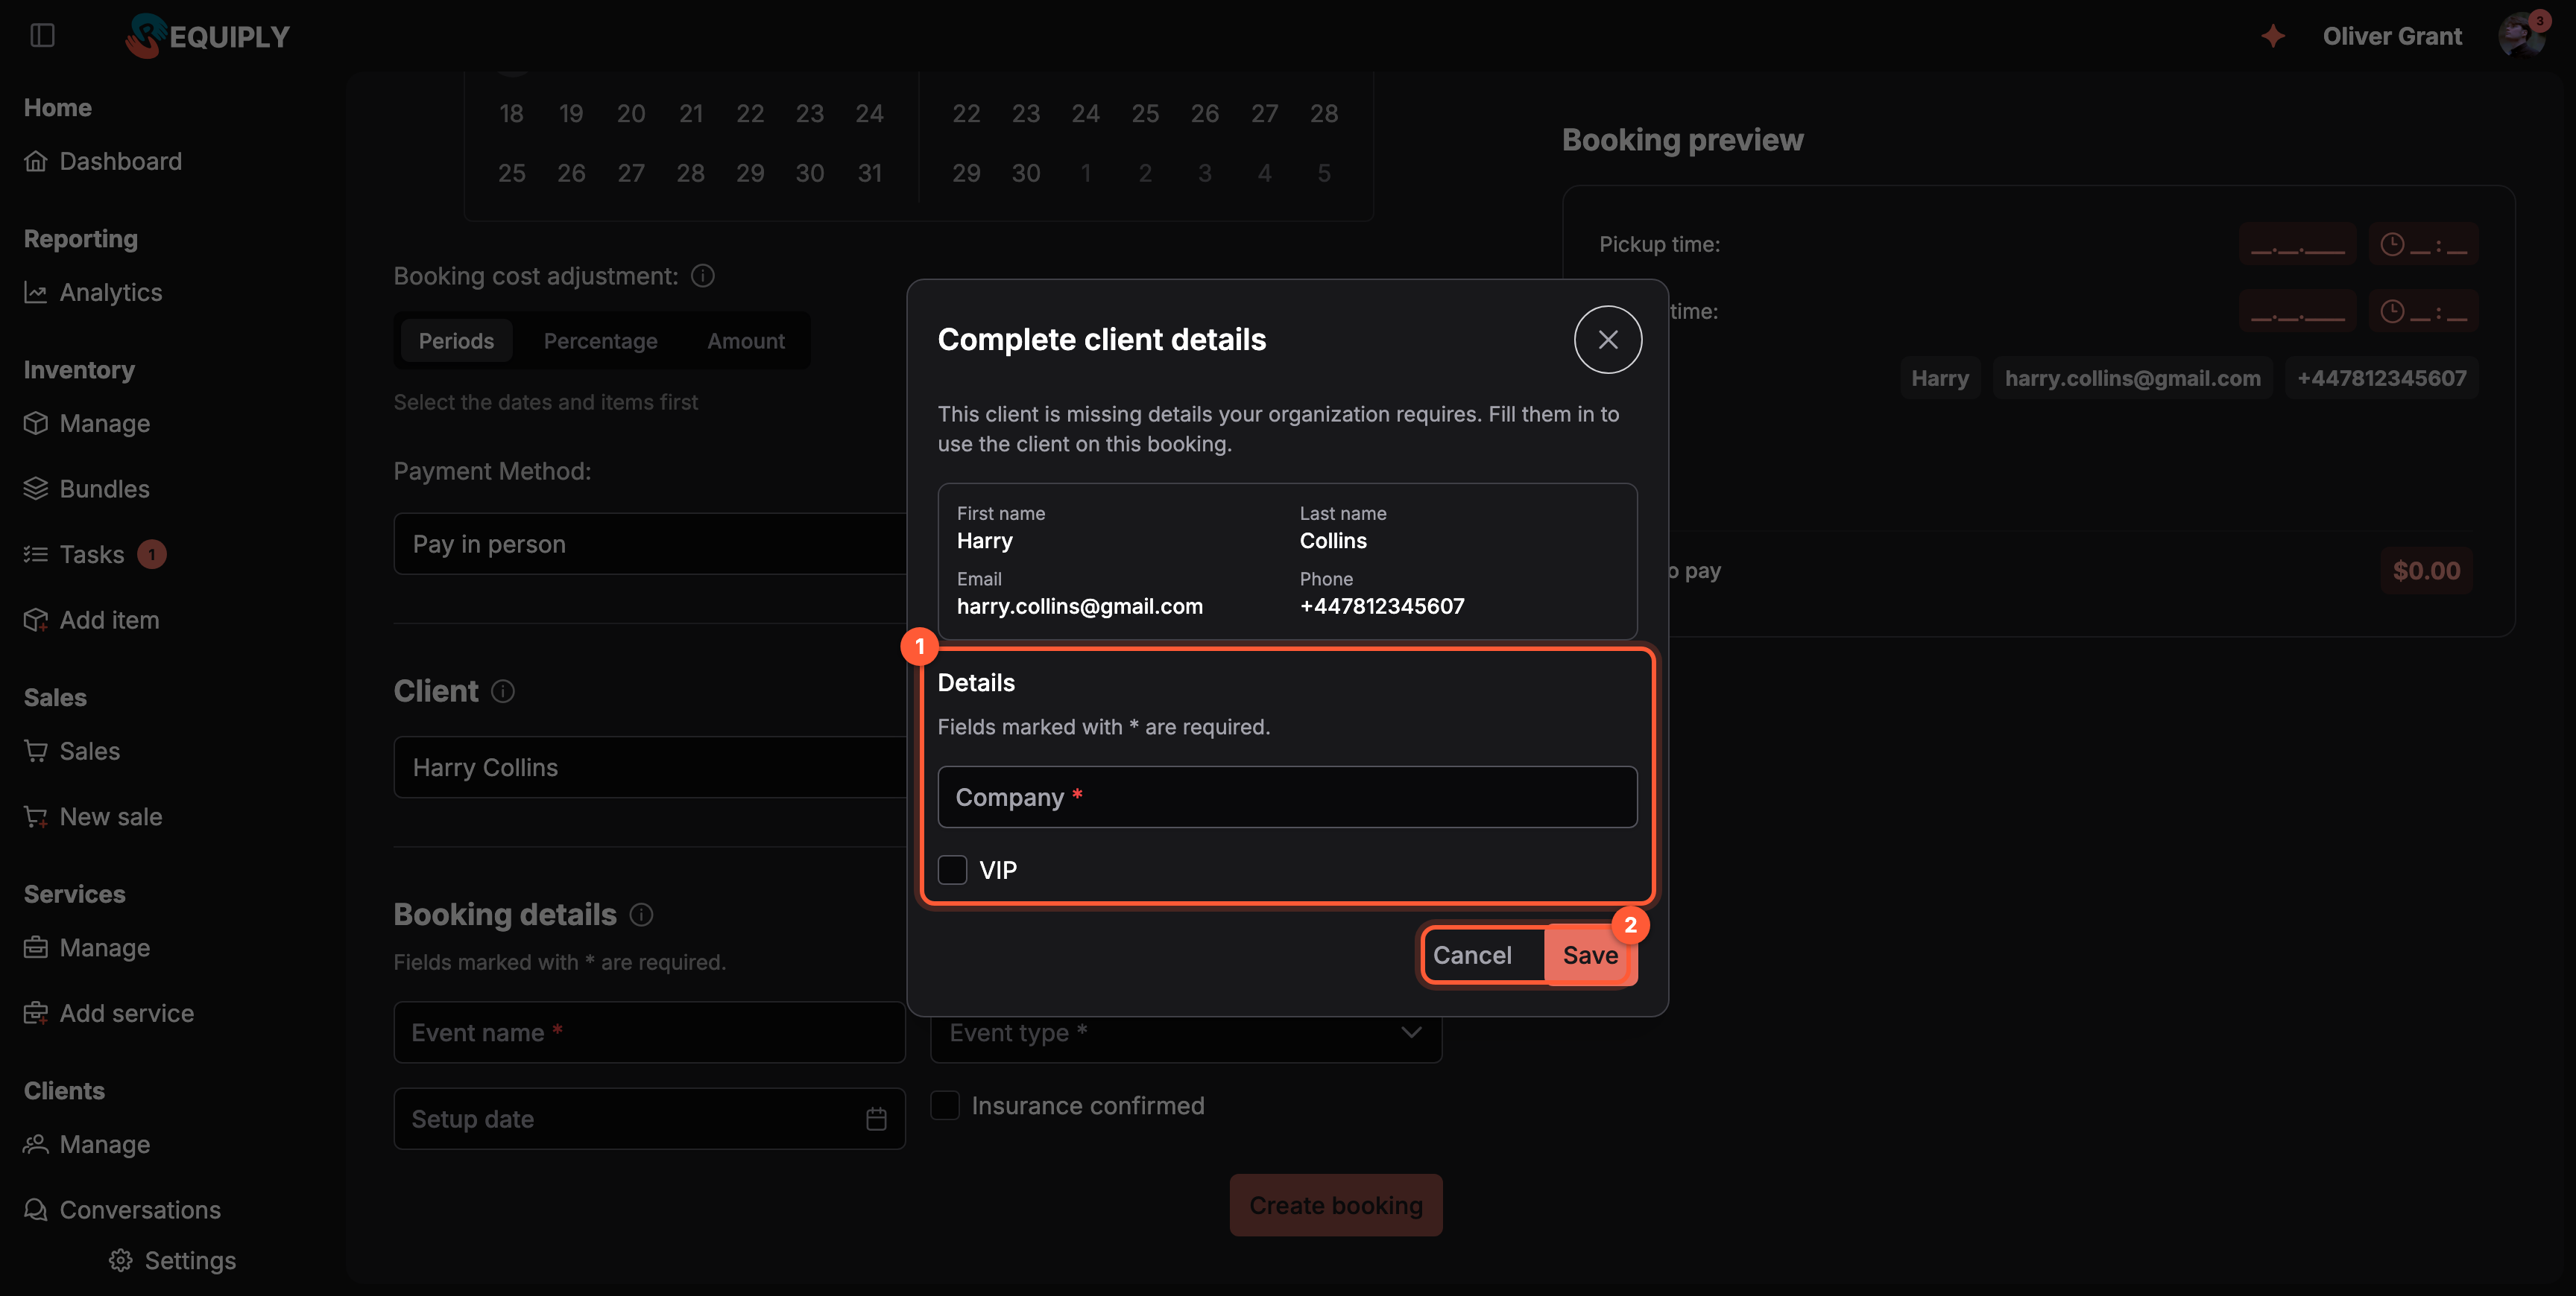
Task: Save the client details
Action: [1590, 956]
